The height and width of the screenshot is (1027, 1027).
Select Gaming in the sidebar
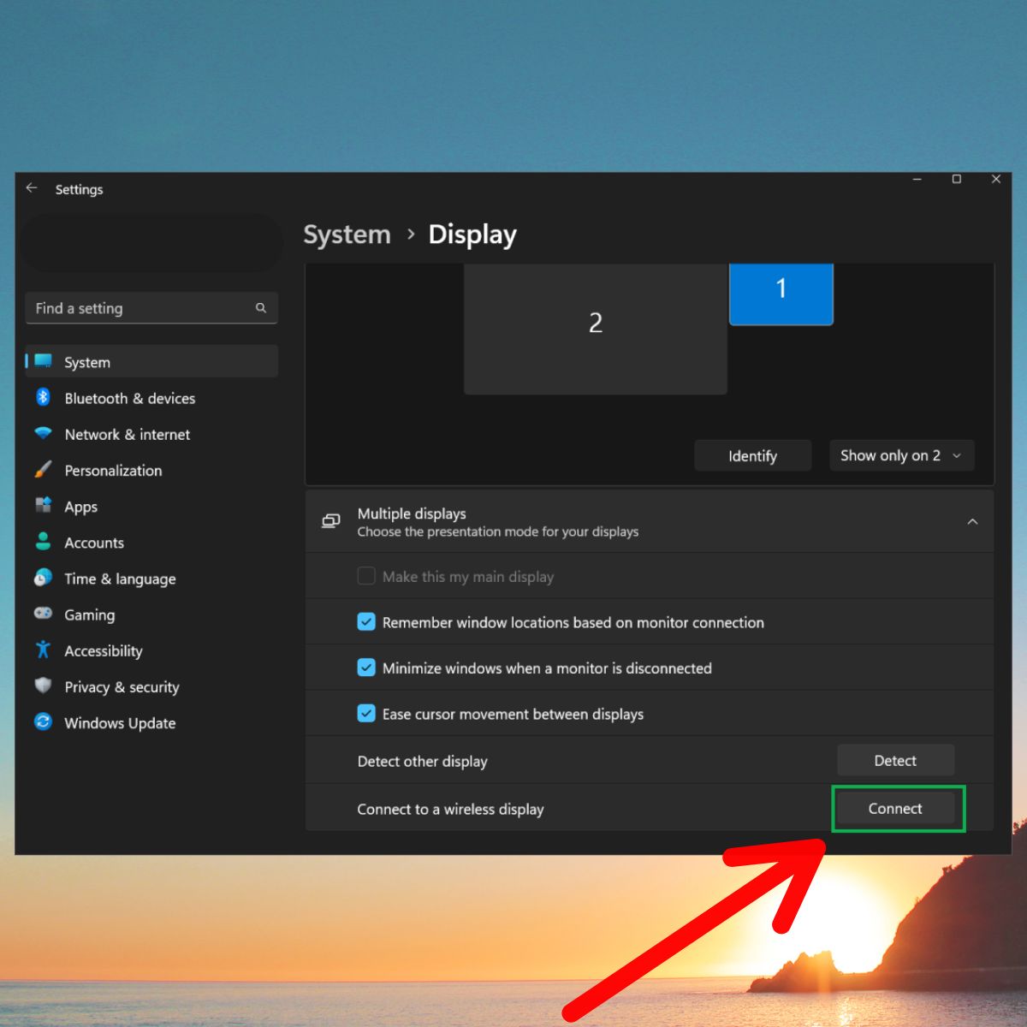[151, 614]
